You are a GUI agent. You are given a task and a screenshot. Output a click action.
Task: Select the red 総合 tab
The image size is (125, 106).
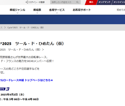click(91, 2)
